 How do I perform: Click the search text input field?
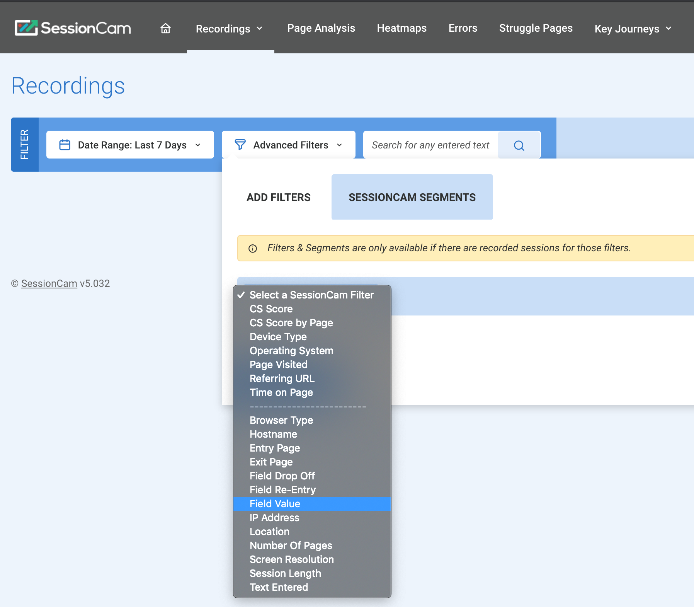(430, 145)
